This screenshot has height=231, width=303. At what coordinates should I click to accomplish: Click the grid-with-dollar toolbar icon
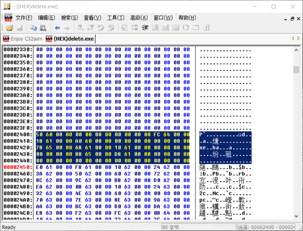click(x=176, y=28)
